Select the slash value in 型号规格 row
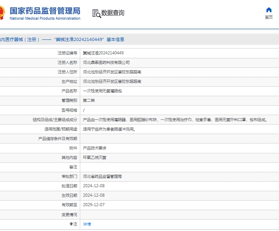The height and width of the screenshot is (231, 279). click(84, 110)
